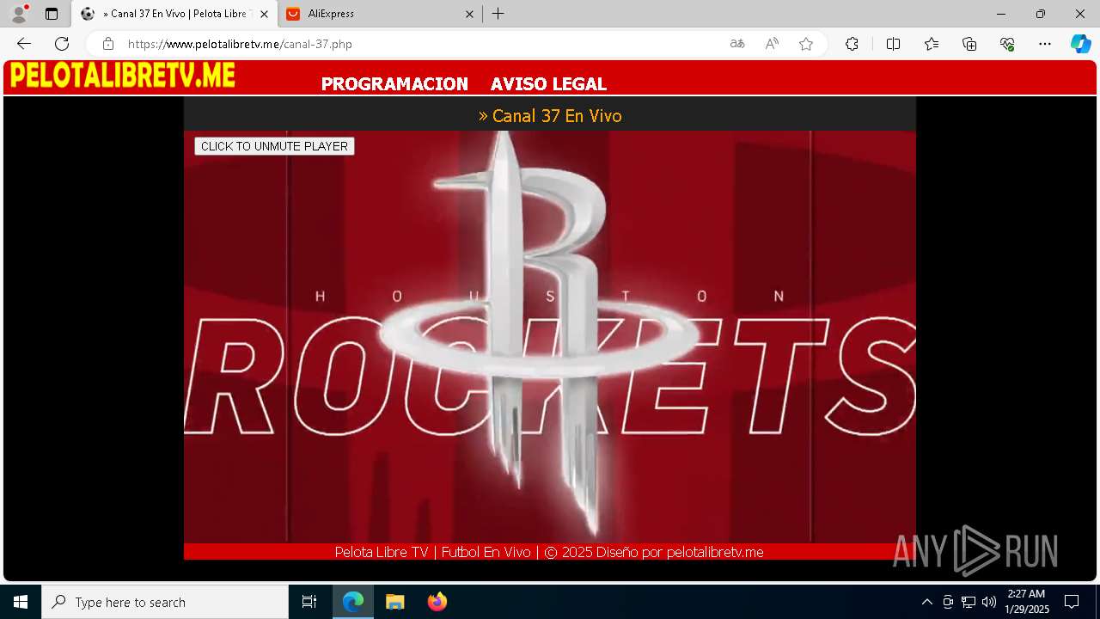Open Settings and more menu
1100x619 pixels.
(x=1045, y=44)
